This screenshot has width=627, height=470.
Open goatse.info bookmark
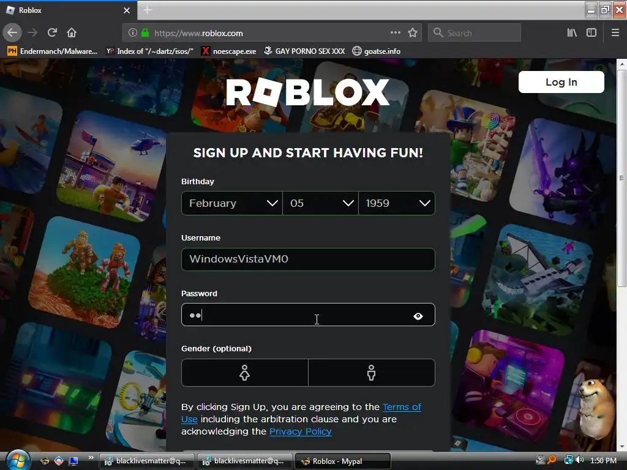point(377,51)
